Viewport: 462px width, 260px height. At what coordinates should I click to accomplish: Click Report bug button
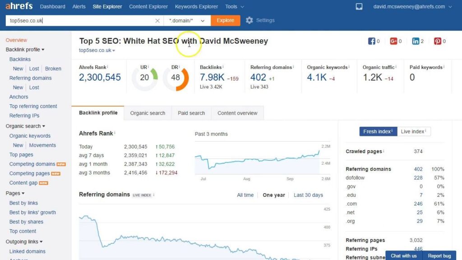[439, 255]
